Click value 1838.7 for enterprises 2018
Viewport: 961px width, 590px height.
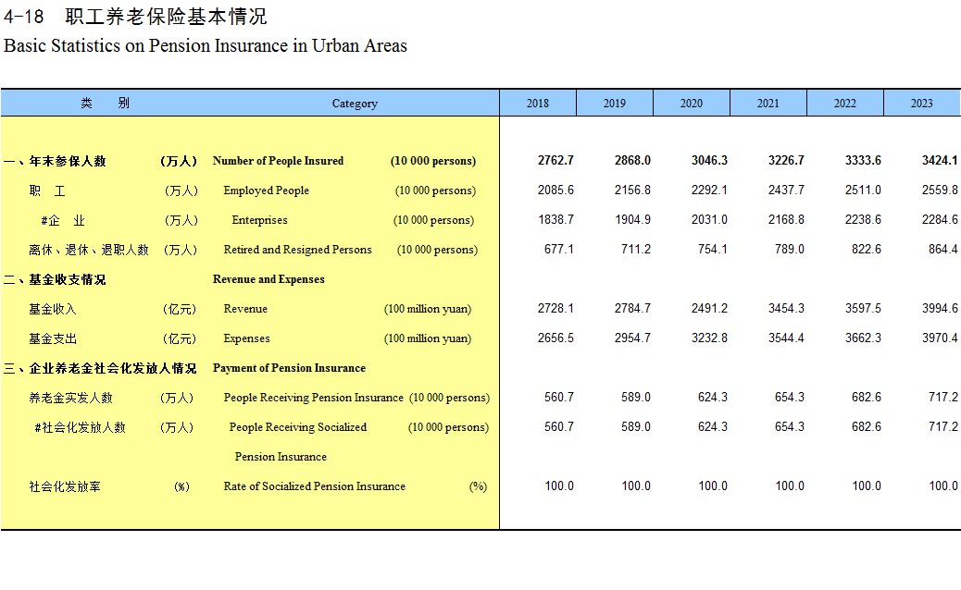(555, 219)
